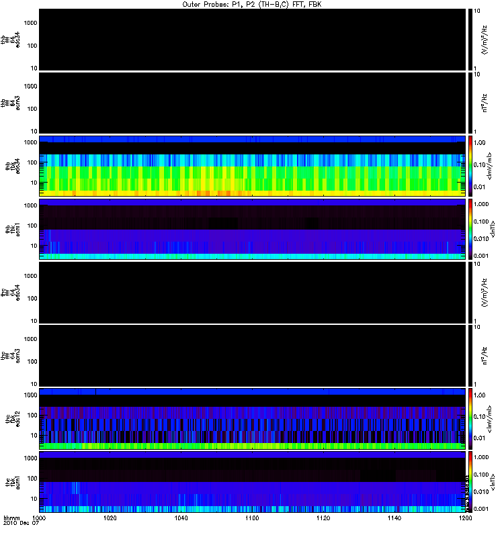Screen dimensions: 504x537
Task: Click the thb fbk scm1 color bar
Action: click(470, 229)
